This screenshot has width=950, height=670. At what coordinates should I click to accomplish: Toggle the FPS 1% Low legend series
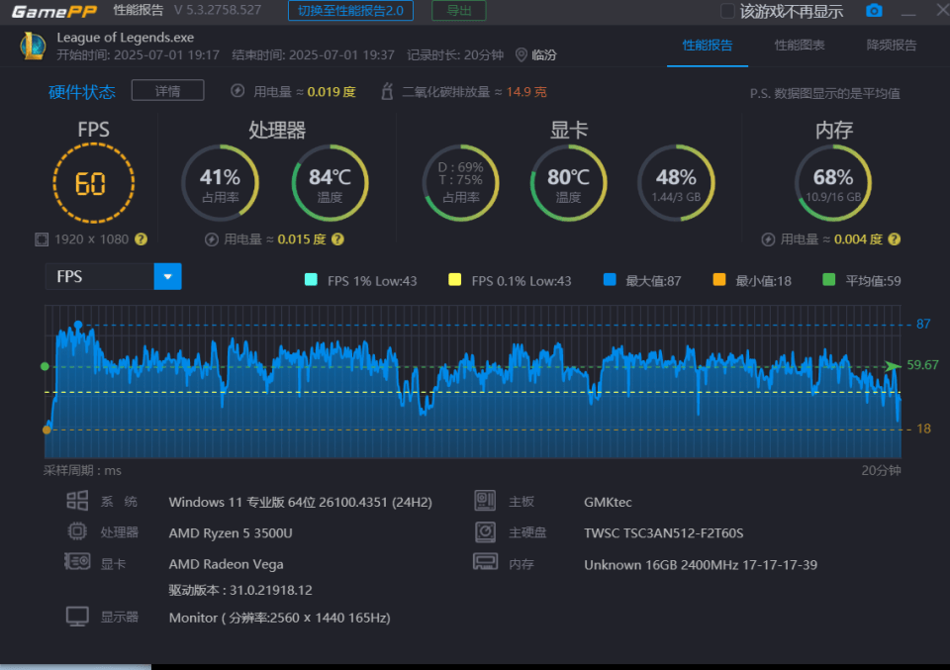pos(311,281)
